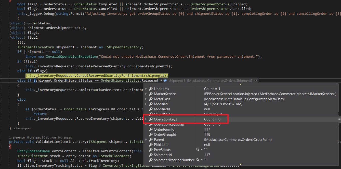Open the PrevStatus text visualizer magnifier
Screen dimensions: 341x169
click(x=198, y=150)
